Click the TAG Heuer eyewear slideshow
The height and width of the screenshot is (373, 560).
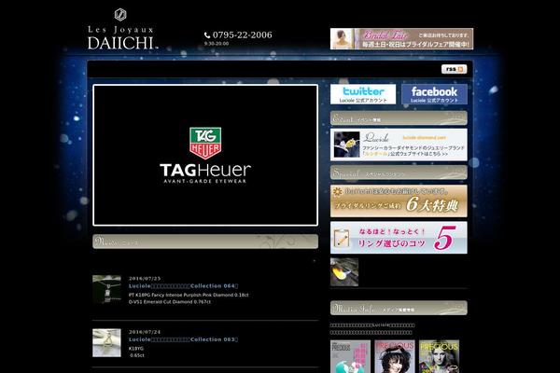point(205,156)
